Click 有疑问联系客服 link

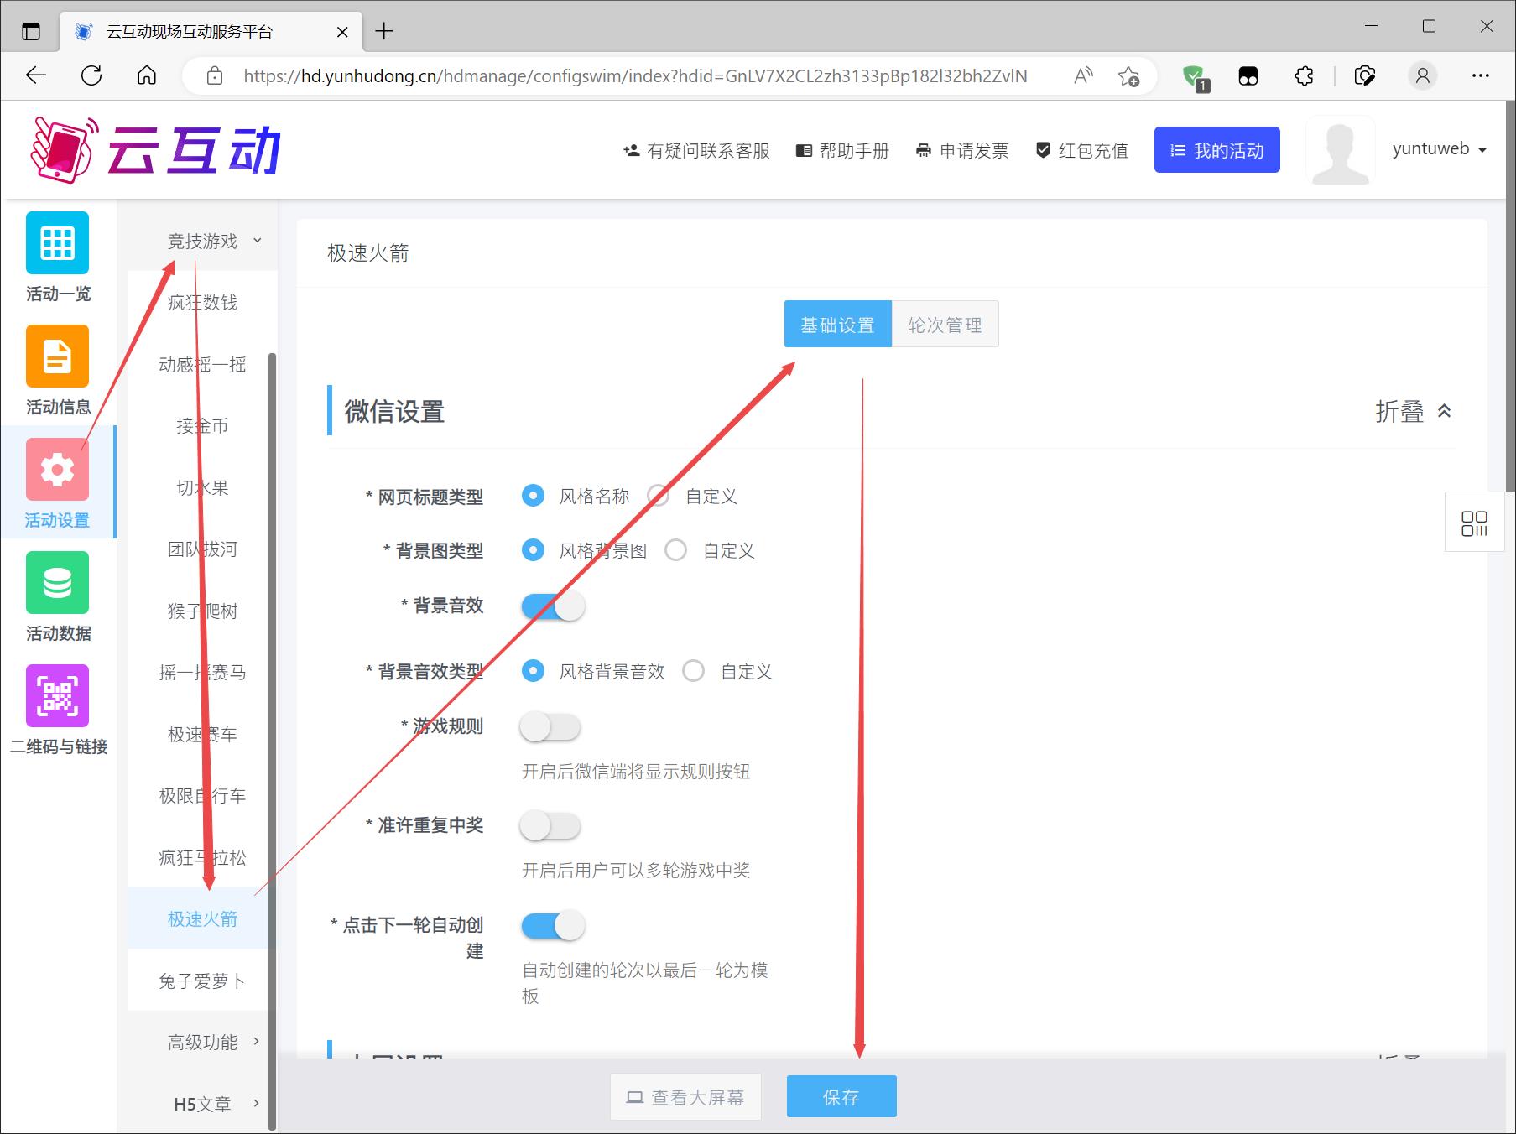(696, 150)
